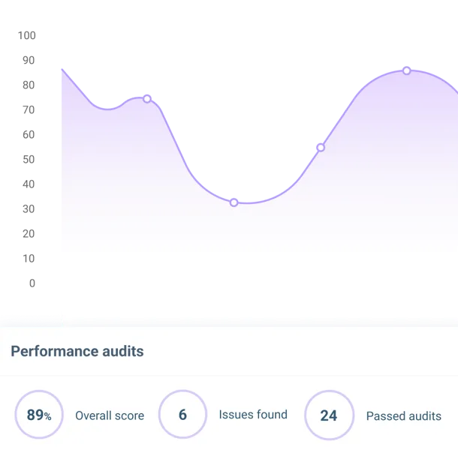458x450 pixels.
Task: Click the circle showing 24 passed audits
Action: 329,415
